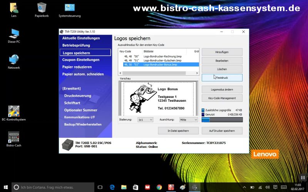Click the Key-Code column header
308x192 pixels.
point(130,51)
